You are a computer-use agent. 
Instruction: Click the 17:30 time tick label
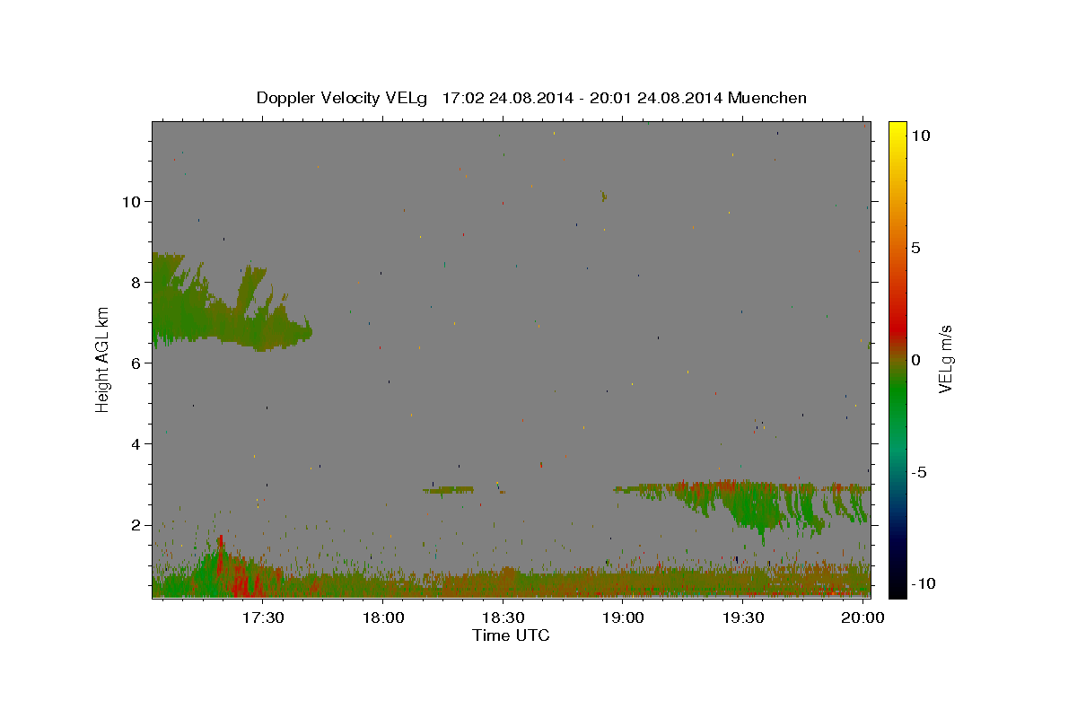click(x=263, y=618)
